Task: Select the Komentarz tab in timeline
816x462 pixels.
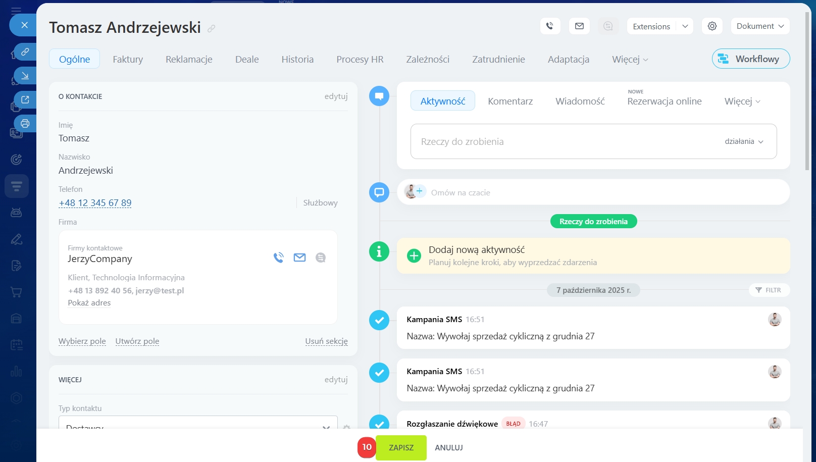Action: [510, 101]
